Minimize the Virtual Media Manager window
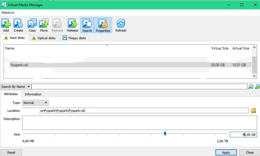Image resolution: width=260 pixels, height=156 pixels. click(229, 5)
